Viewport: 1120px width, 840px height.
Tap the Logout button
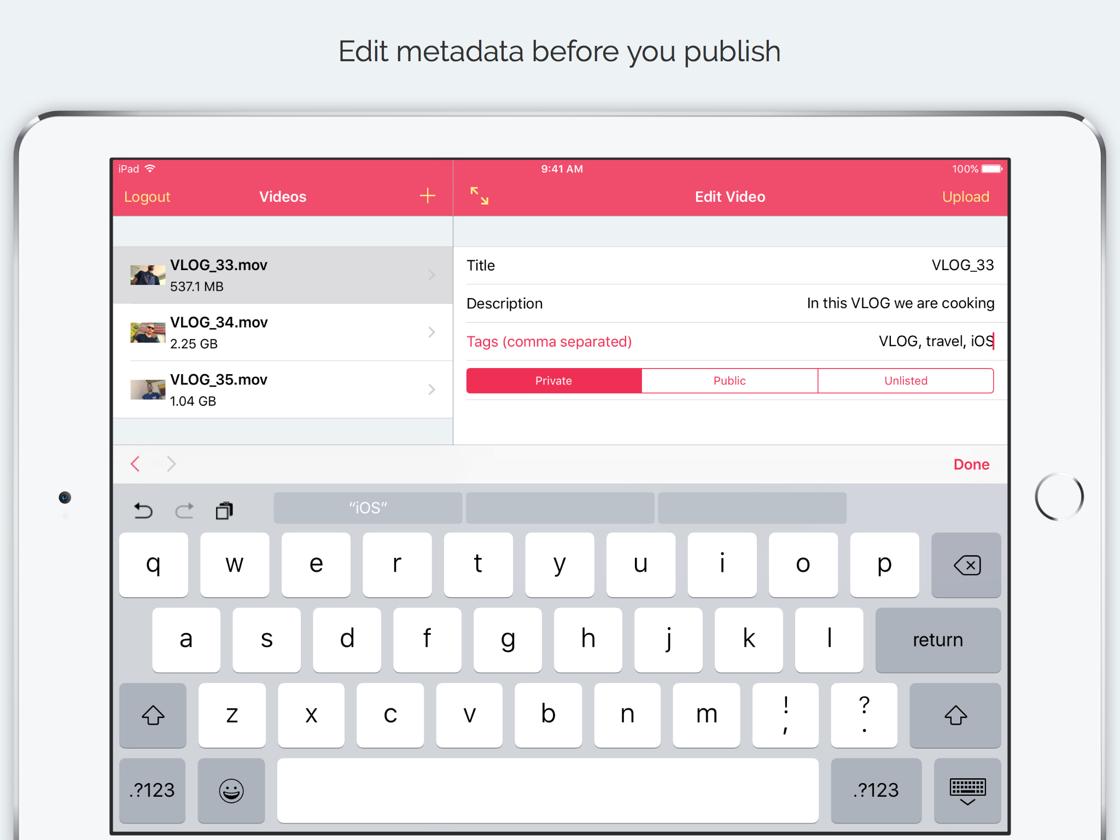pyautogui.click(x=147, y=197)
